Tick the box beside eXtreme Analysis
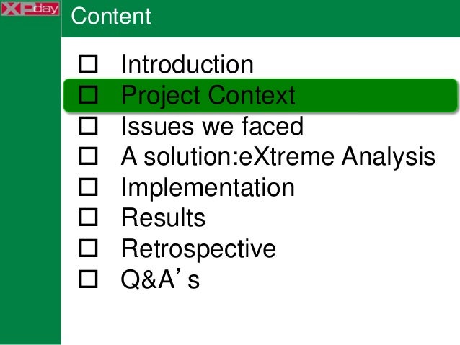This screenshot has height=345, width=460. (88, 156)
